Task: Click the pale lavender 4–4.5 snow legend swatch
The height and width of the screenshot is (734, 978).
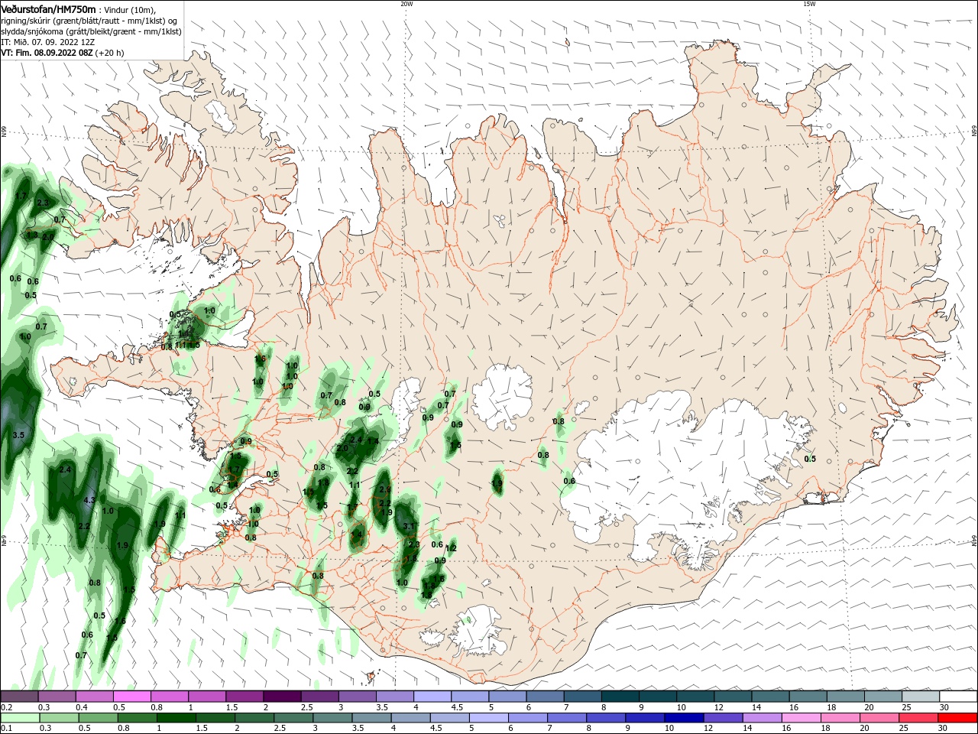Action: point(432,697)
